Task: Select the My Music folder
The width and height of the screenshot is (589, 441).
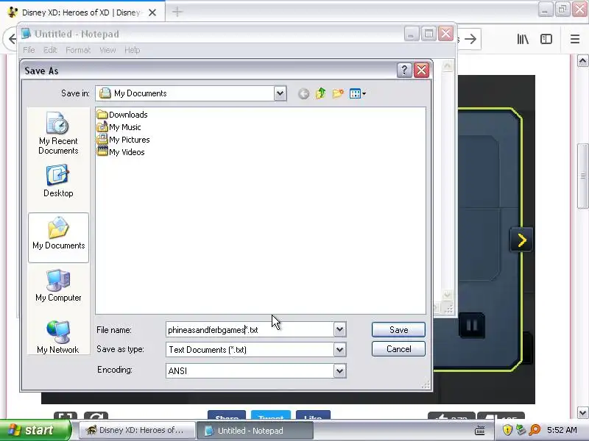Action: (x=119, y=127)
